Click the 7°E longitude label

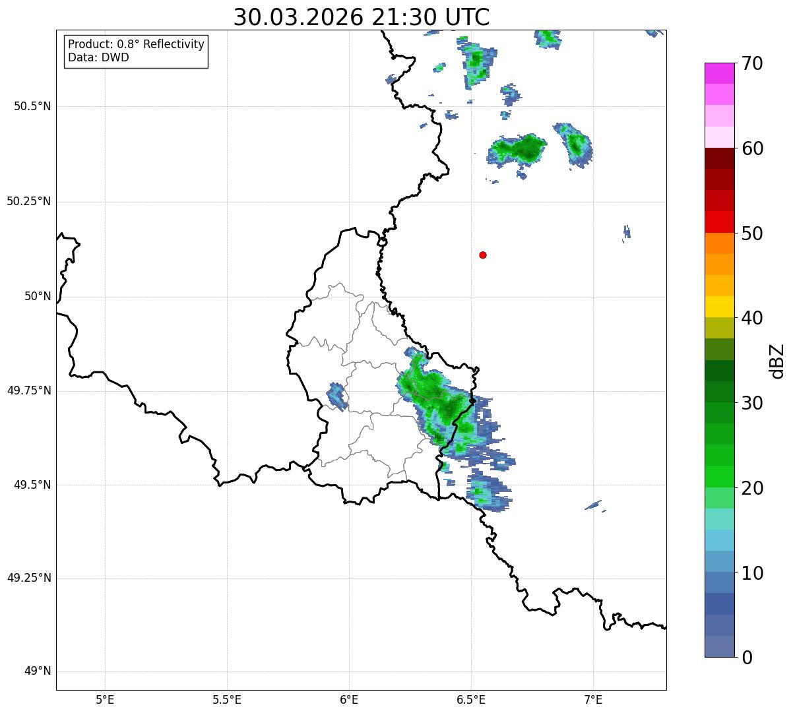593,699
